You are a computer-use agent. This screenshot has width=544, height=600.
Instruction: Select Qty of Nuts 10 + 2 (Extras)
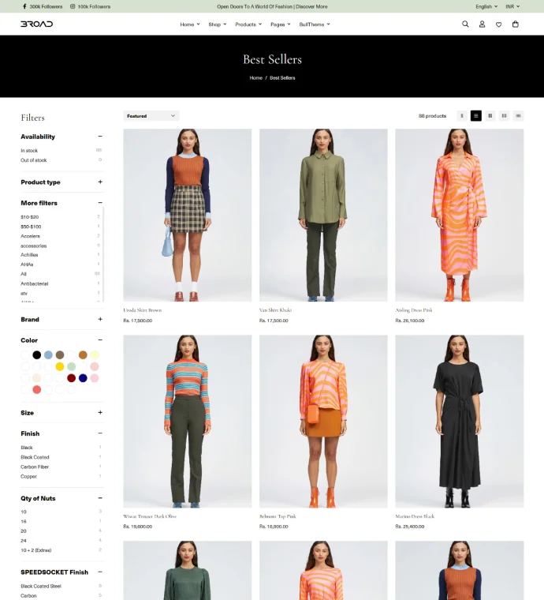[x=36, y=550]
